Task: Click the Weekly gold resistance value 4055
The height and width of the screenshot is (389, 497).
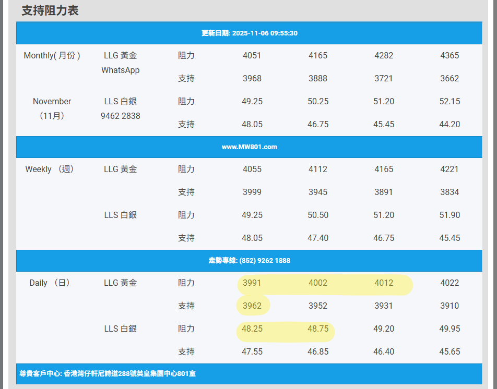Action: pyautogui.click(x=252, y=169)
